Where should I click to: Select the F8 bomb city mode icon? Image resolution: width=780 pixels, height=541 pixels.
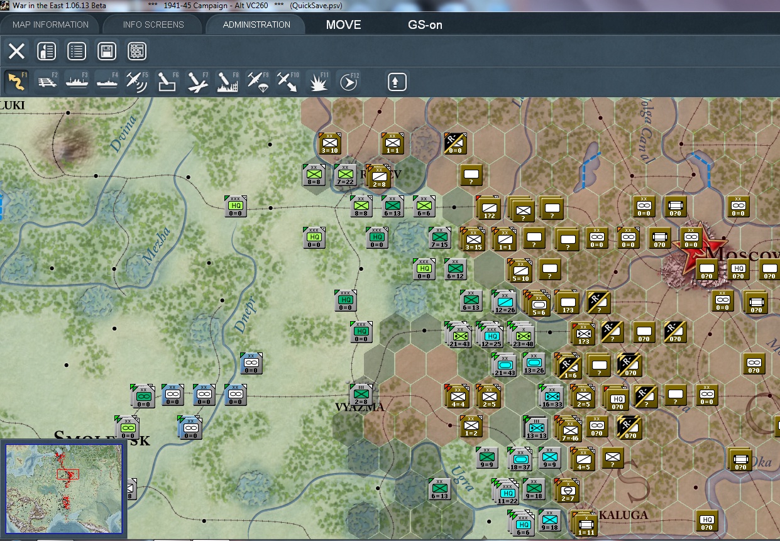[228, 82]
